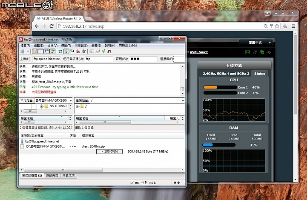Switch to the queued files (1) tab
The image size is (307, 200).
point(32,176)
